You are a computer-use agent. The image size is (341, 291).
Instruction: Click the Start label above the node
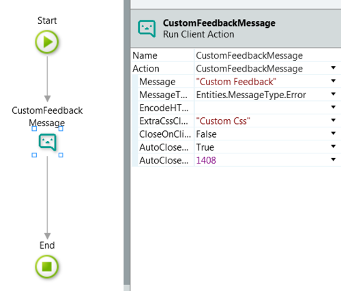[47, 20]
